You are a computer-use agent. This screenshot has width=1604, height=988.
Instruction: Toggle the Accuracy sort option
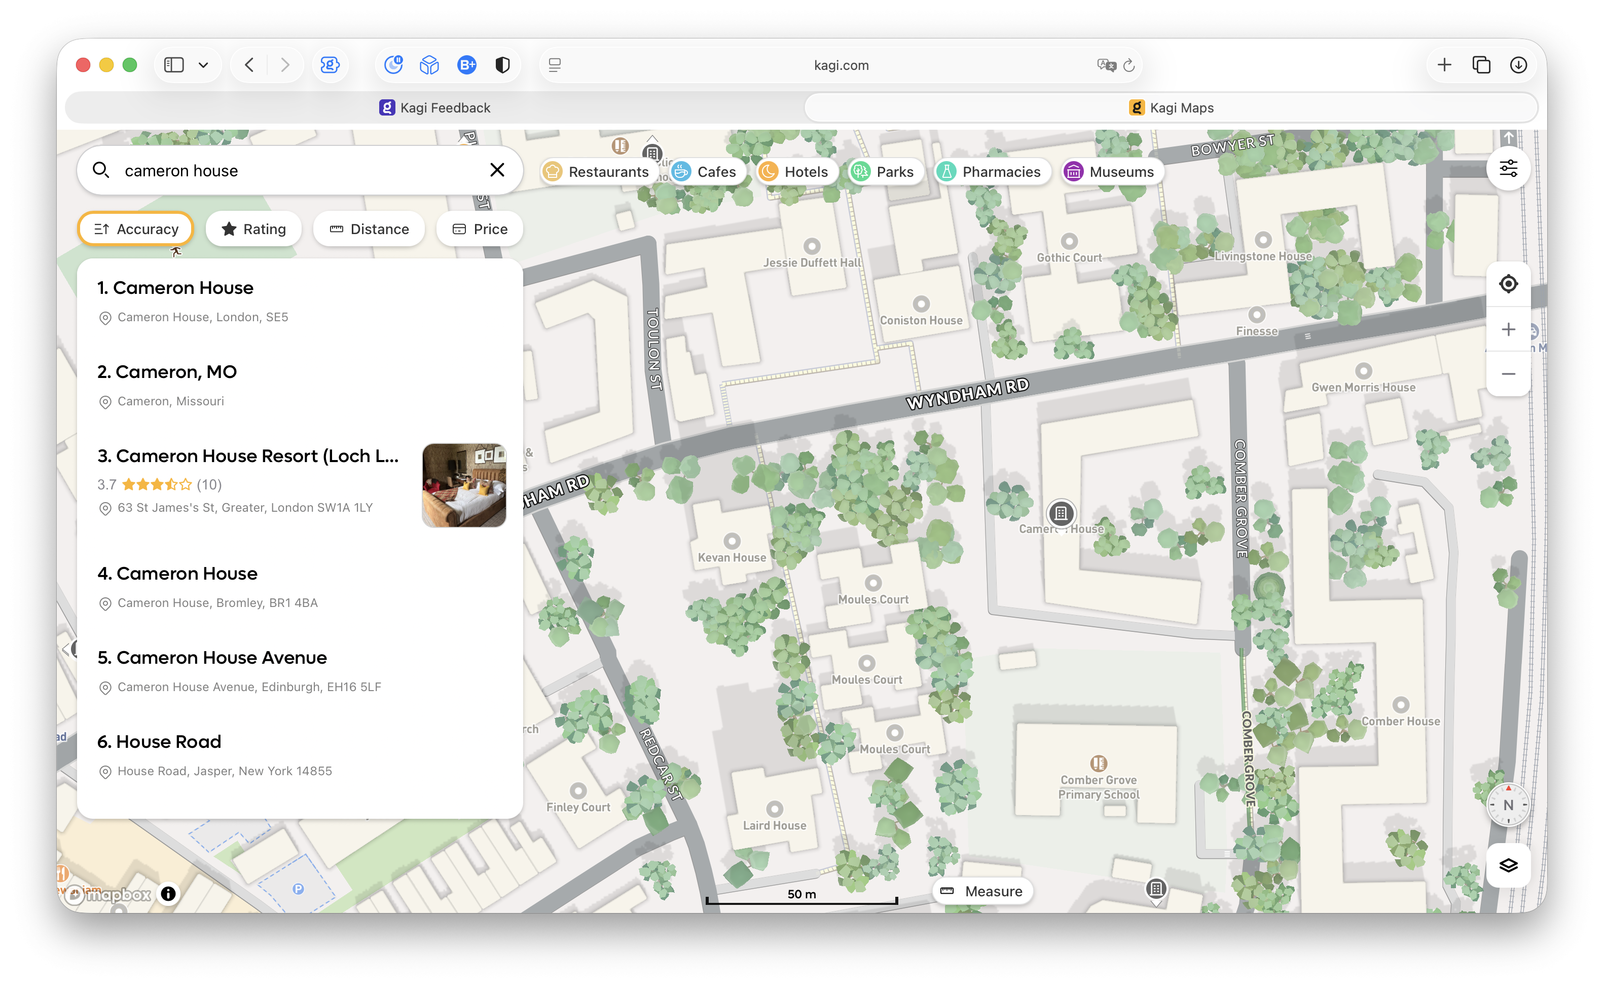click(136, 229)
